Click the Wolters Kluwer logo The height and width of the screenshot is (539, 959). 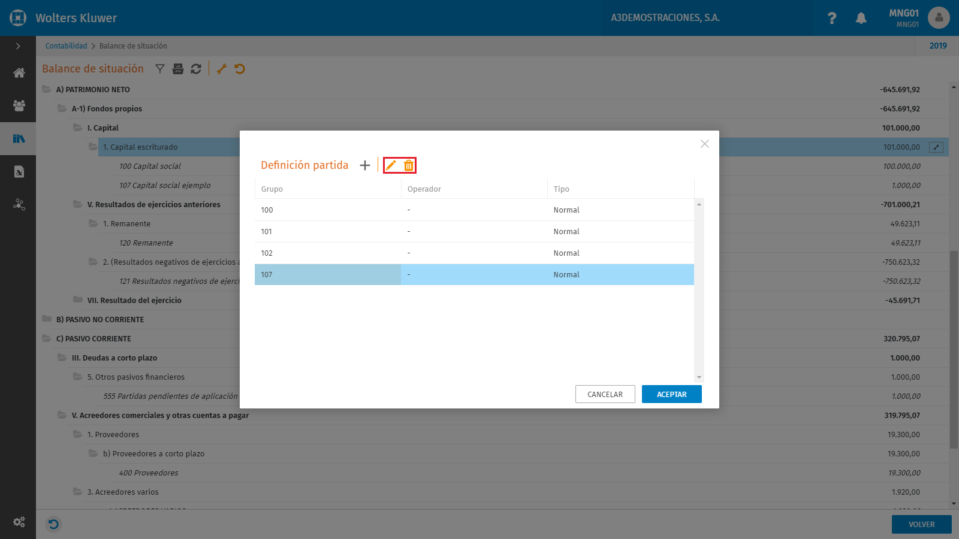pyautogui.click(x=18, y=18)
